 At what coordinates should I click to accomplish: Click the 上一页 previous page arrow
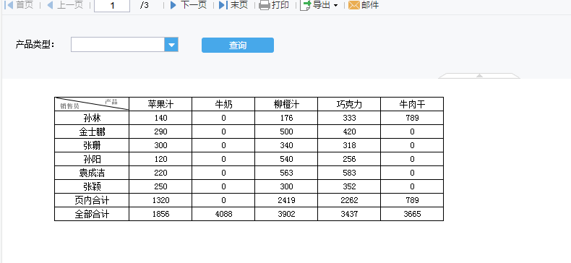[50, 5]
